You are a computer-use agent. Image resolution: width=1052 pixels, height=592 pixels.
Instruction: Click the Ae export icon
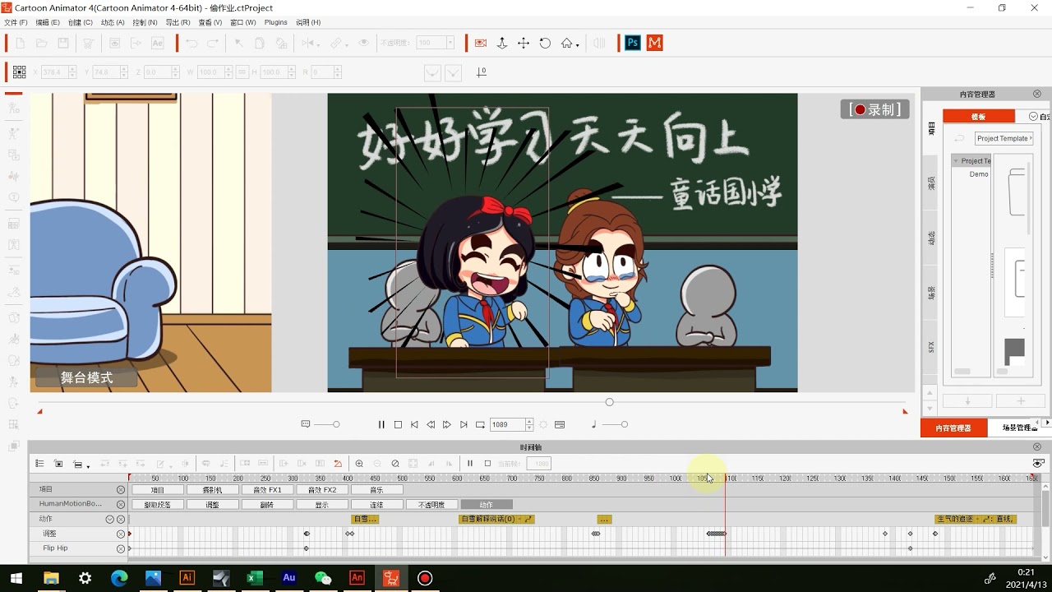tap(158, 43)
